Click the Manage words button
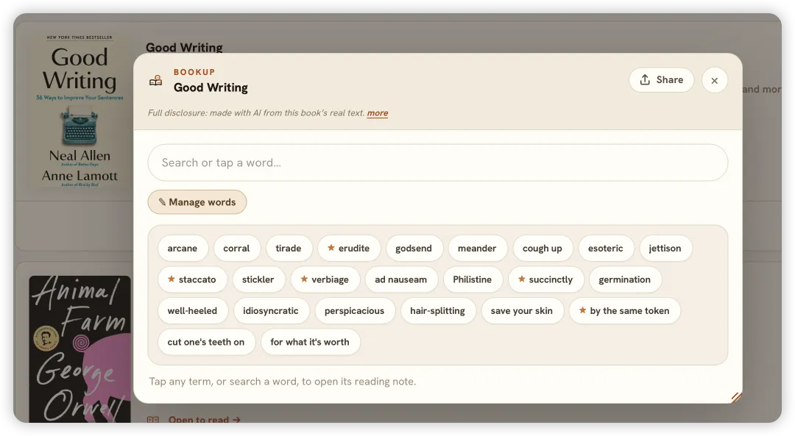The image size is (795, 436). (x=197, y=202)
